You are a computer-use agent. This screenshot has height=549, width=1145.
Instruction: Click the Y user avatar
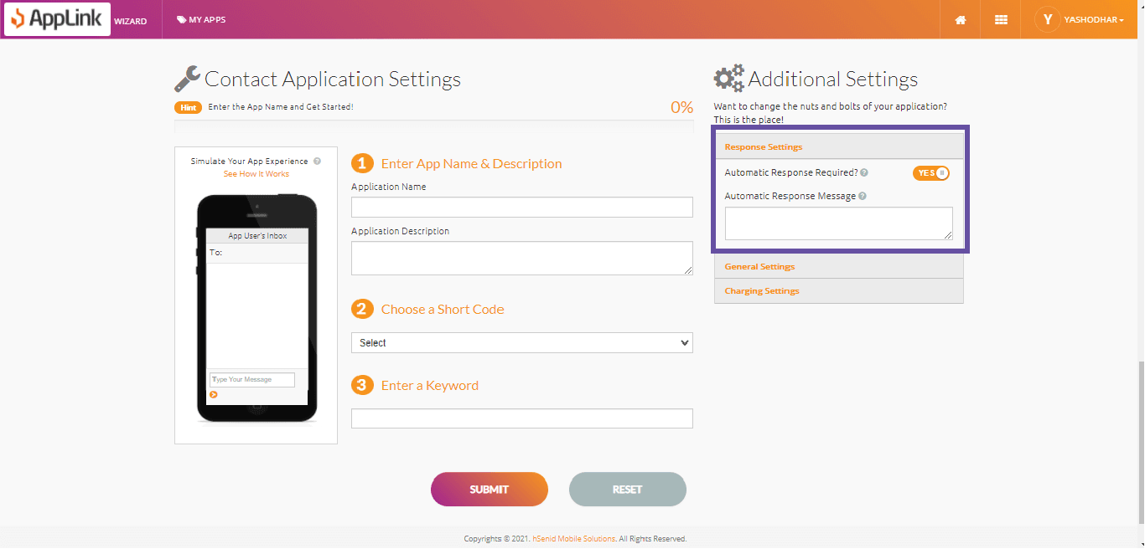(1048, 19)
